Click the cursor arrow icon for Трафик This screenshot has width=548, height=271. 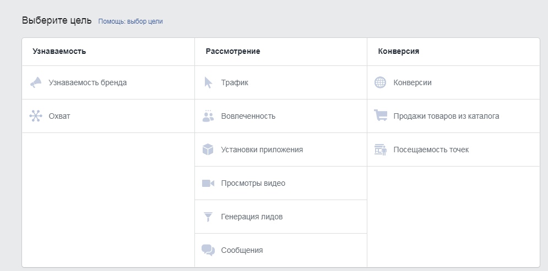[208, 82]
